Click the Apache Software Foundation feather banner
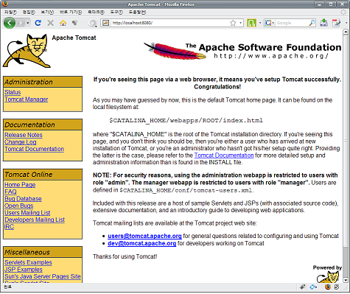This screenshot has height=294, width=350. click(x=242, y=51)
